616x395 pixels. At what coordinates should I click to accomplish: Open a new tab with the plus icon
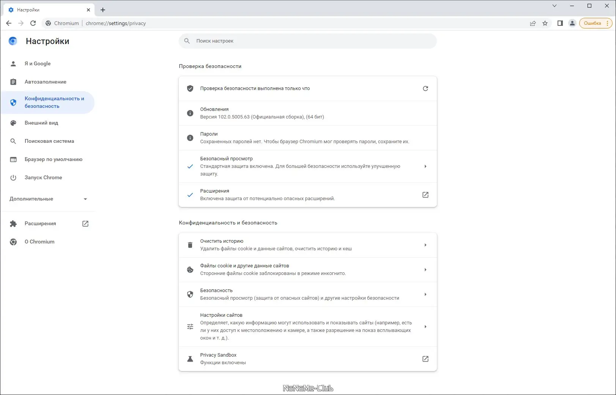click(x=103, y=10)
